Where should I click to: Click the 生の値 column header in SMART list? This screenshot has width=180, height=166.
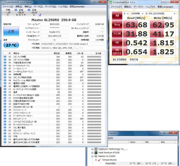click(x=93, y=53)
